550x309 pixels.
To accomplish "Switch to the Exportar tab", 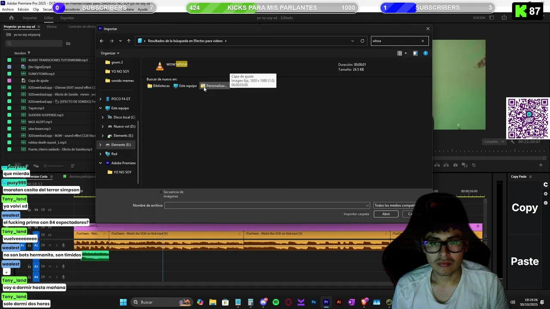I will pyautogui.click(x=67, y=18).
